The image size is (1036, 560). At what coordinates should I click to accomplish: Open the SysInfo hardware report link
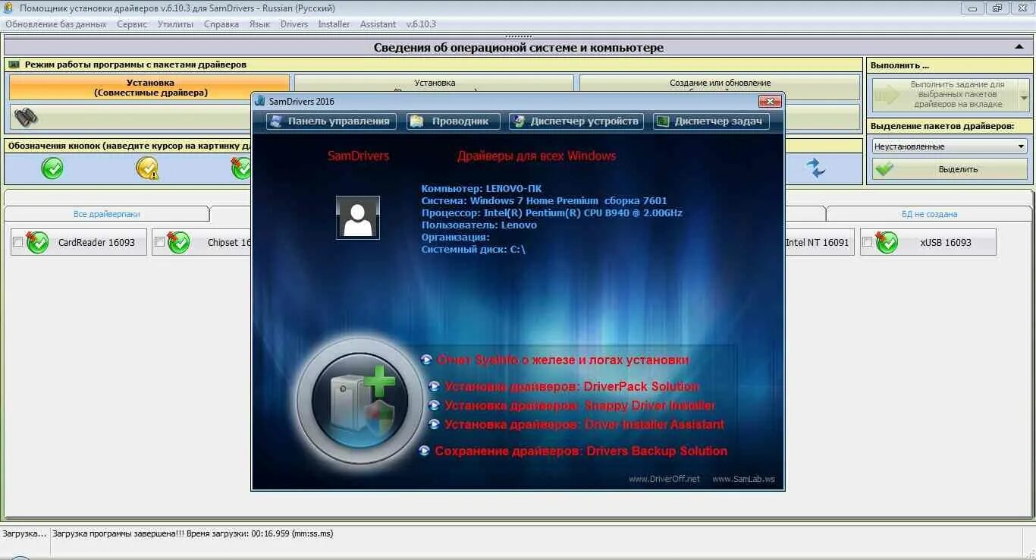coord(563,360)
